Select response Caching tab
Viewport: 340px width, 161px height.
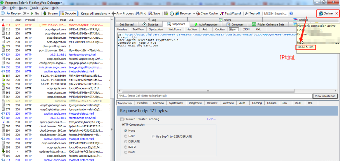pos(257,103)
